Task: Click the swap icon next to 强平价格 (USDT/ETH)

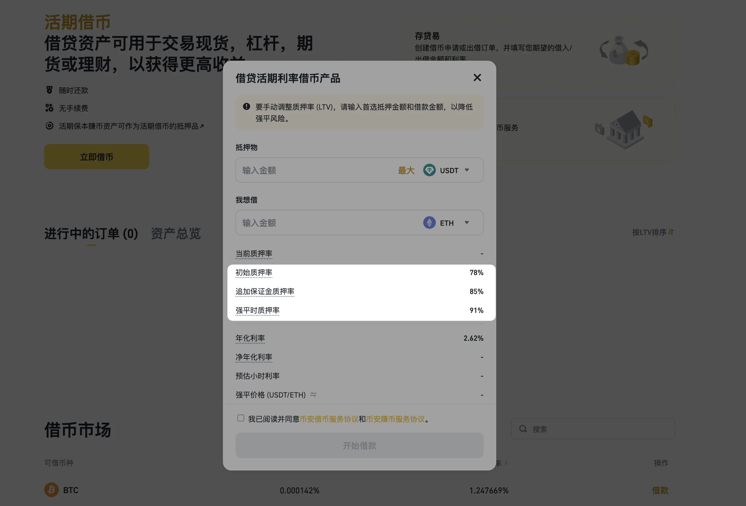Action: coord(313,395)
